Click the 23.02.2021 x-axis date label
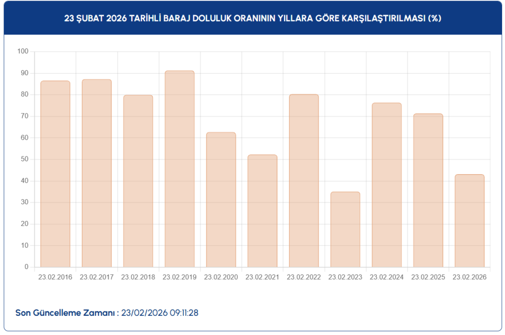This screenshot has width=505, height=335. click(x=262, y=277)
